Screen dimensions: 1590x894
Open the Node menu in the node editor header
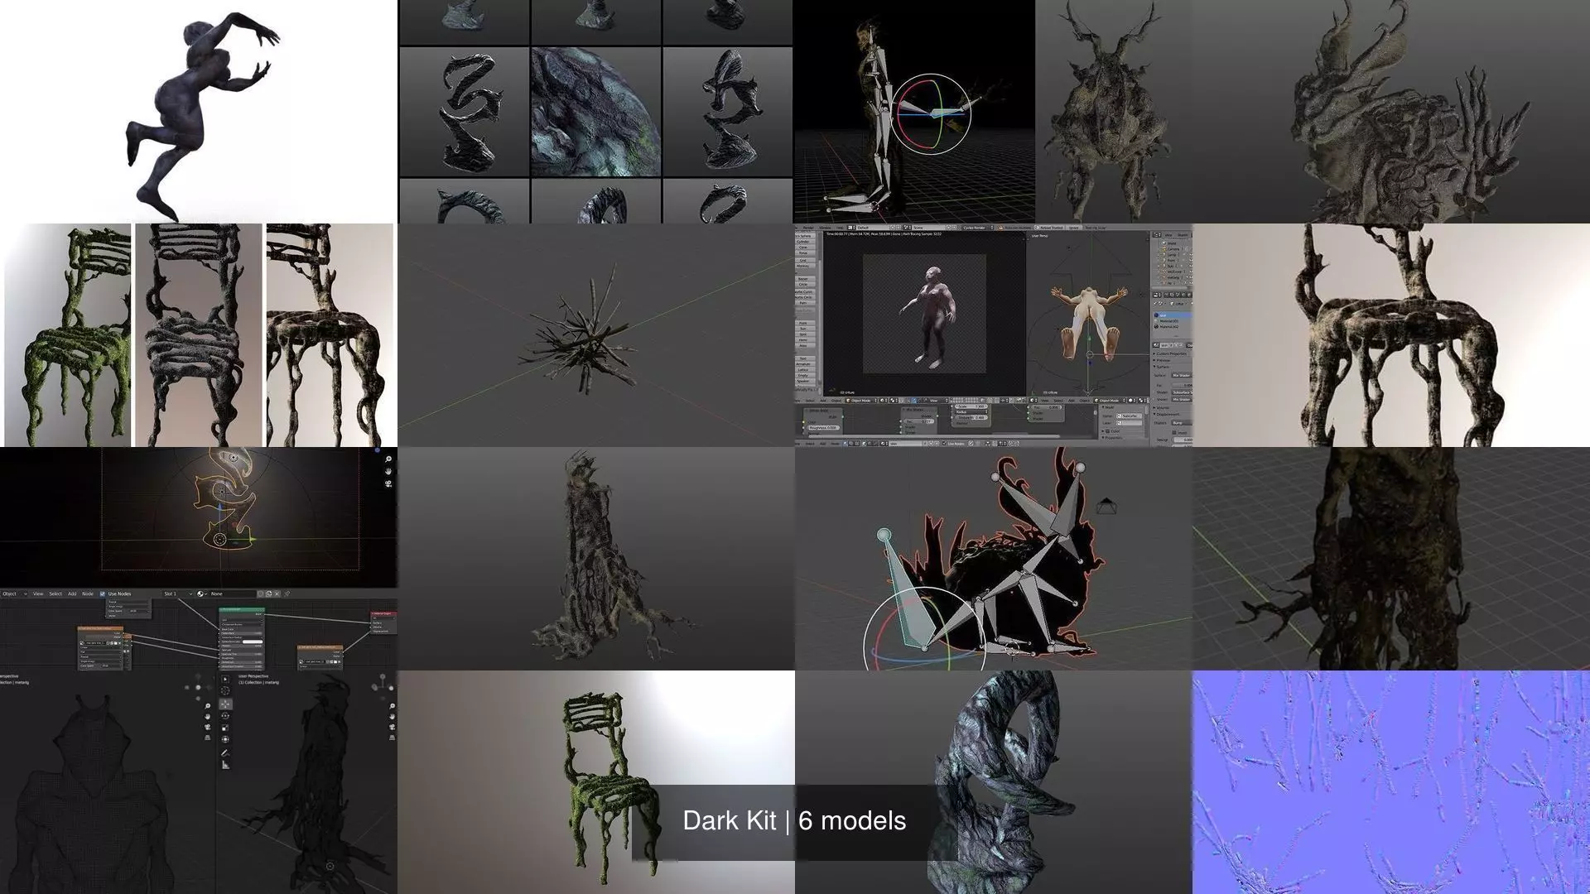(88, 594)
